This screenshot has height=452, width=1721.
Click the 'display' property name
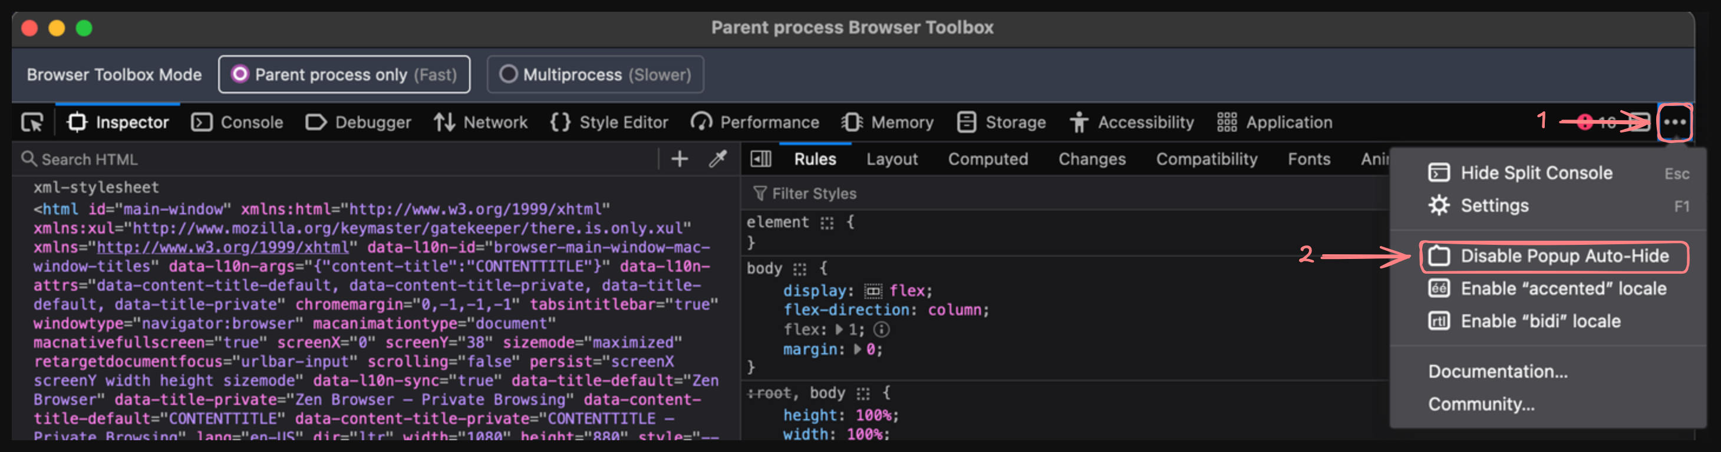815,291
